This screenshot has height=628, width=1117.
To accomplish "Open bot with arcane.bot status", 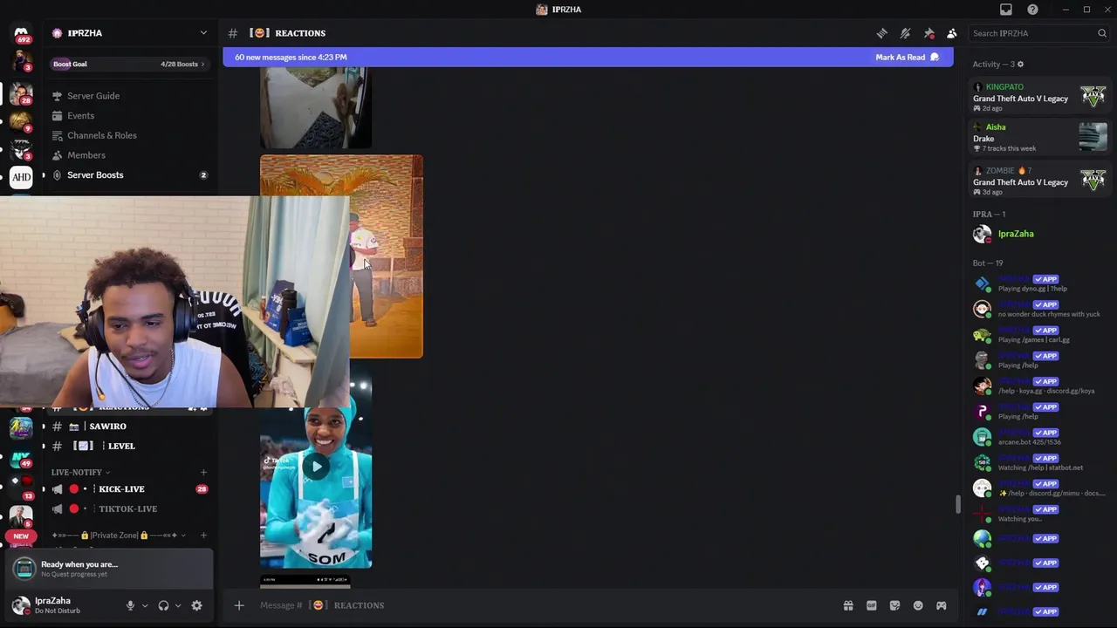I will 1039,437.
